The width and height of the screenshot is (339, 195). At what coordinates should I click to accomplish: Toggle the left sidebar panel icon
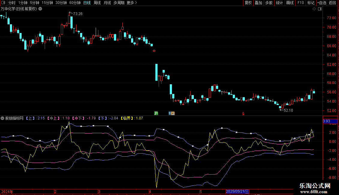tap(3, 3)
